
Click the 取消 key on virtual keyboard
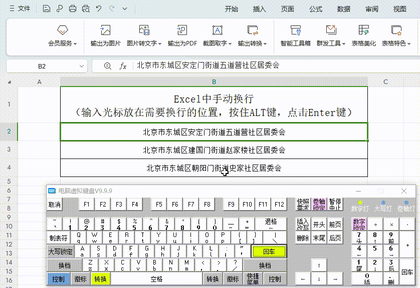pos(54,204)
